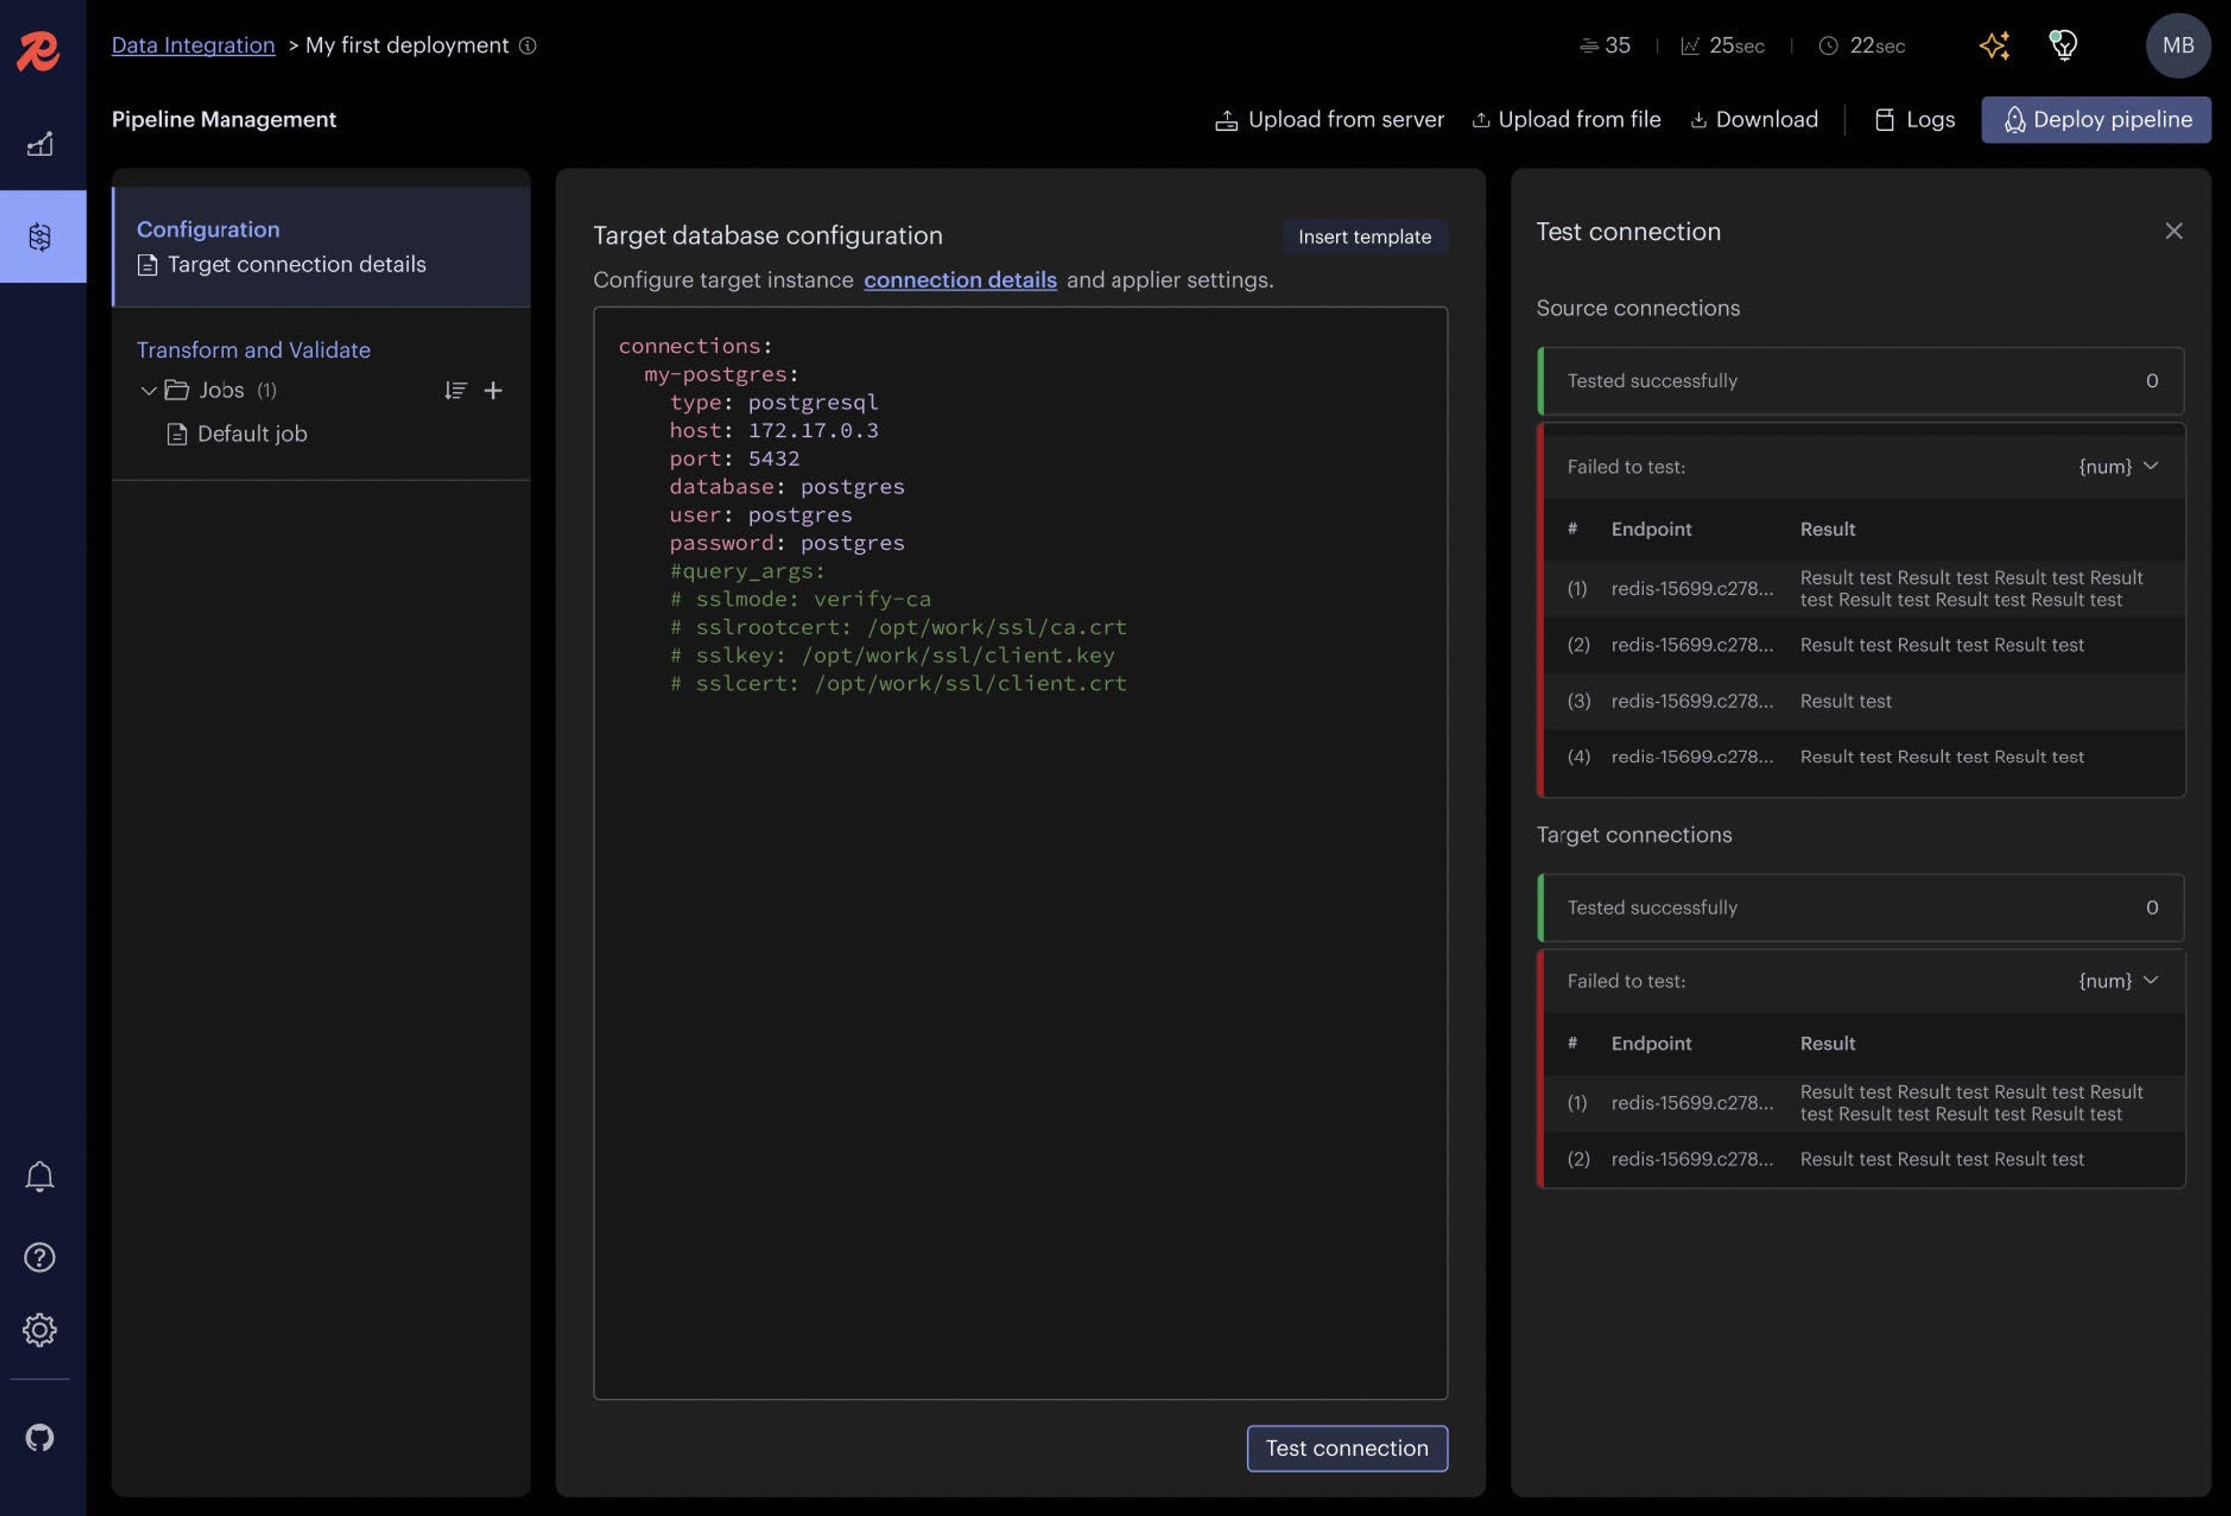Open the Default job item
This screenshot has height=1516, width=2231.
coord(252,434)
